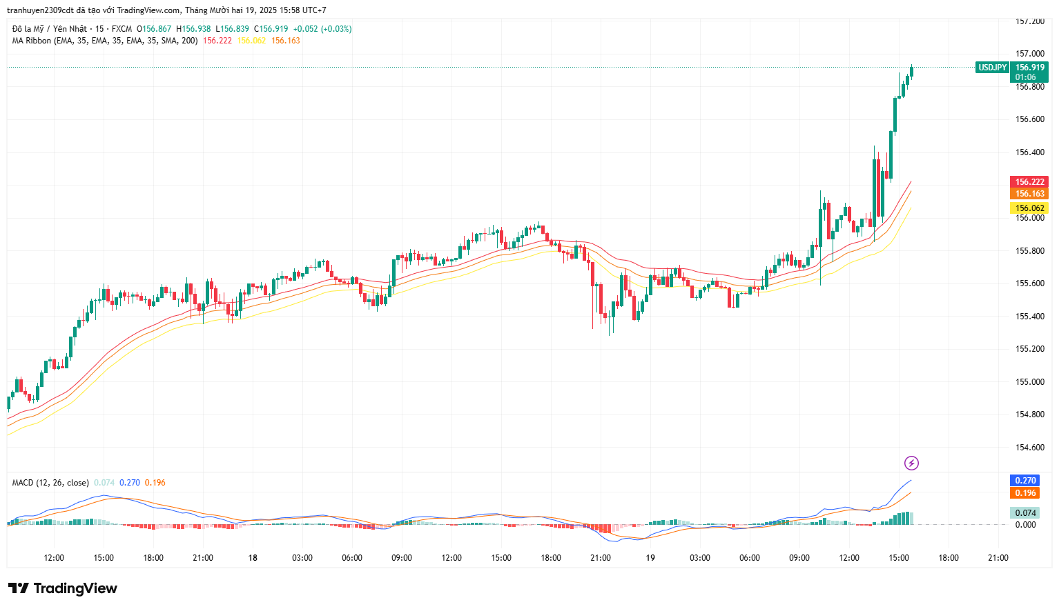Click the 157.000 level on price axis

point(1029,54)
